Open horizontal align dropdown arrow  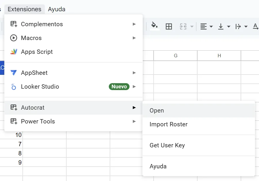pos(211,26)
